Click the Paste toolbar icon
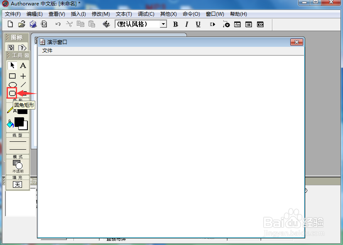 (x=92, y=24)
